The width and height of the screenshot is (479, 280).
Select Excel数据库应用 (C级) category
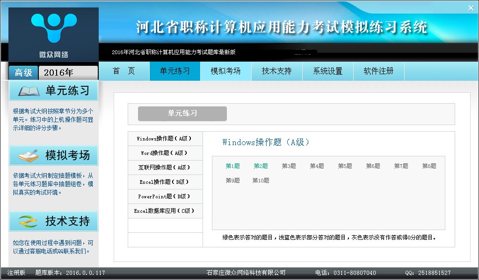165,211
